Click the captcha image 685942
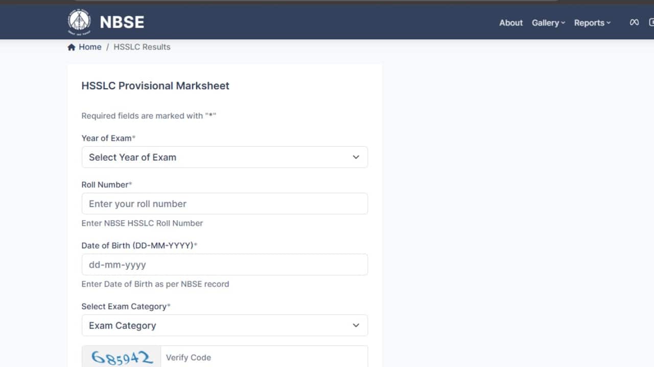 click(122, 357)
